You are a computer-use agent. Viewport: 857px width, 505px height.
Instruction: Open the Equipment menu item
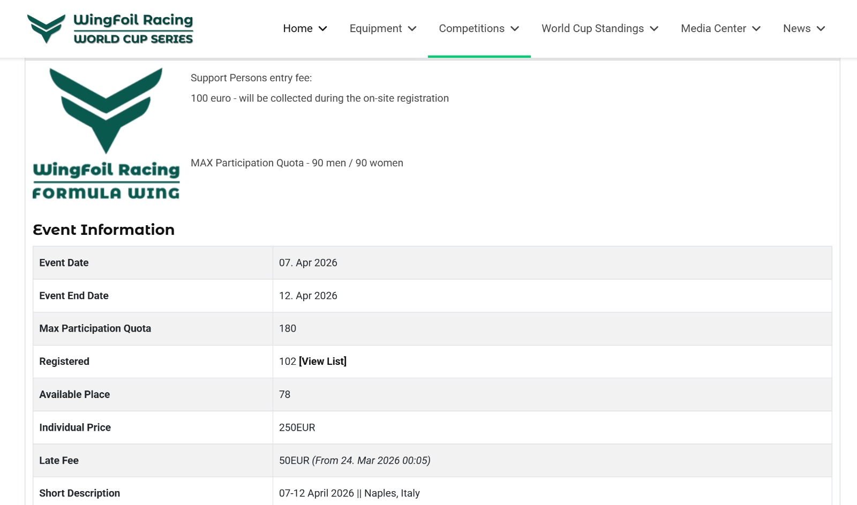(375, 28)
